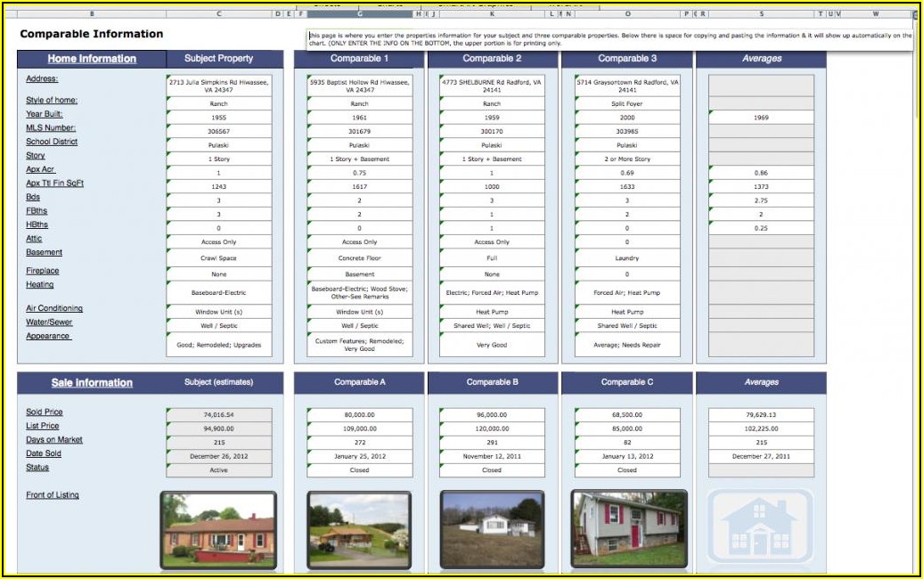Select the Comparable A brick ranch photo
Screen dimensions: 923x579
pyautogui.click(x=359, y=528)
